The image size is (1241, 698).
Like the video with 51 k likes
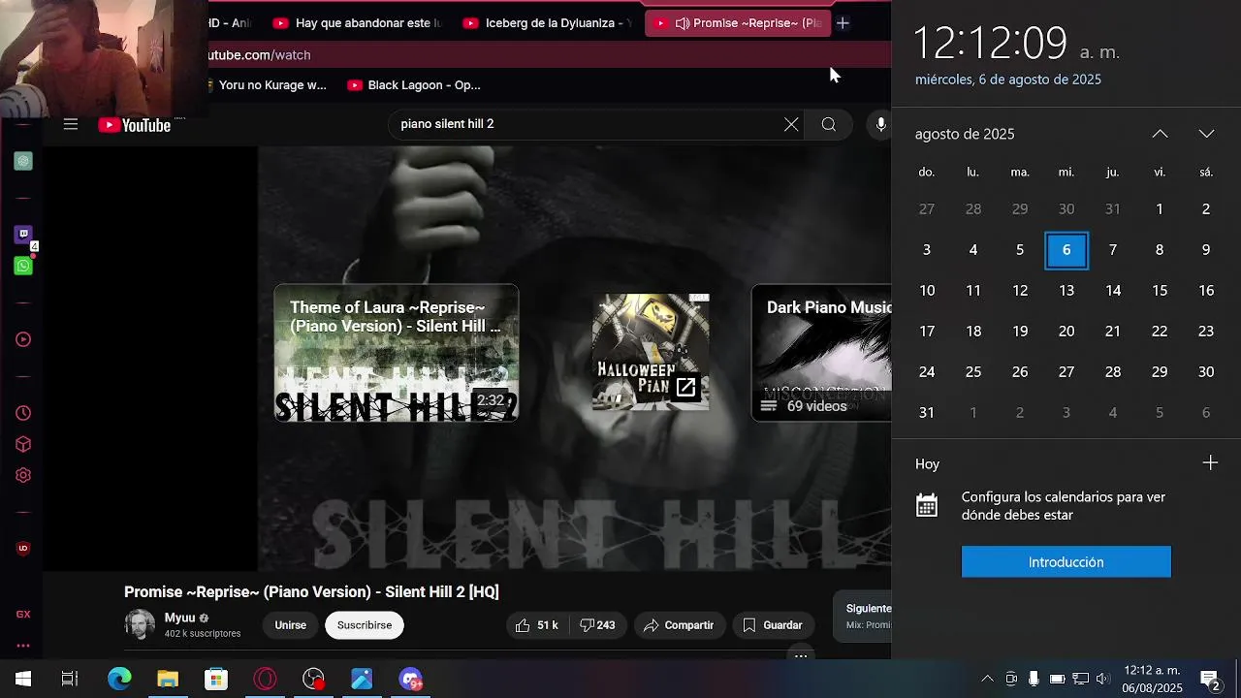(x=536, y=625)
